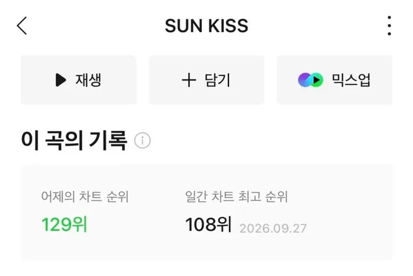Play the song with the 재생 button
413x276 pixels.
(79, 80)
